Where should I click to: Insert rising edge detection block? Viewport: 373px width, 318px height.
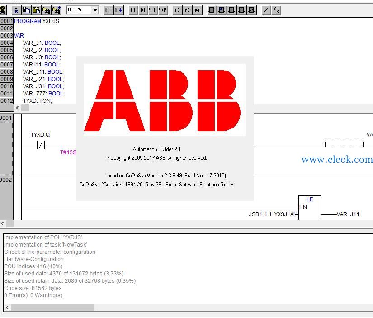click(x=231, y=10)
